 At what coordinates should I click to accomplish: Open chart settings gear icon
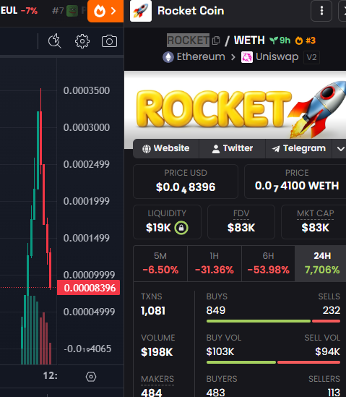pos(82,41)
